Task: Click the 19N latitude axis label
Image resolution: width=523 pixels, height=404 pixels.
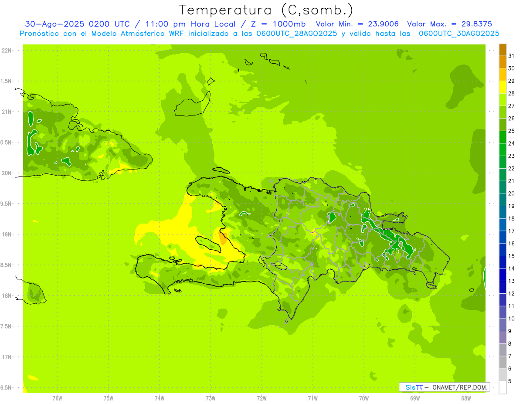Action: point(7,234)
